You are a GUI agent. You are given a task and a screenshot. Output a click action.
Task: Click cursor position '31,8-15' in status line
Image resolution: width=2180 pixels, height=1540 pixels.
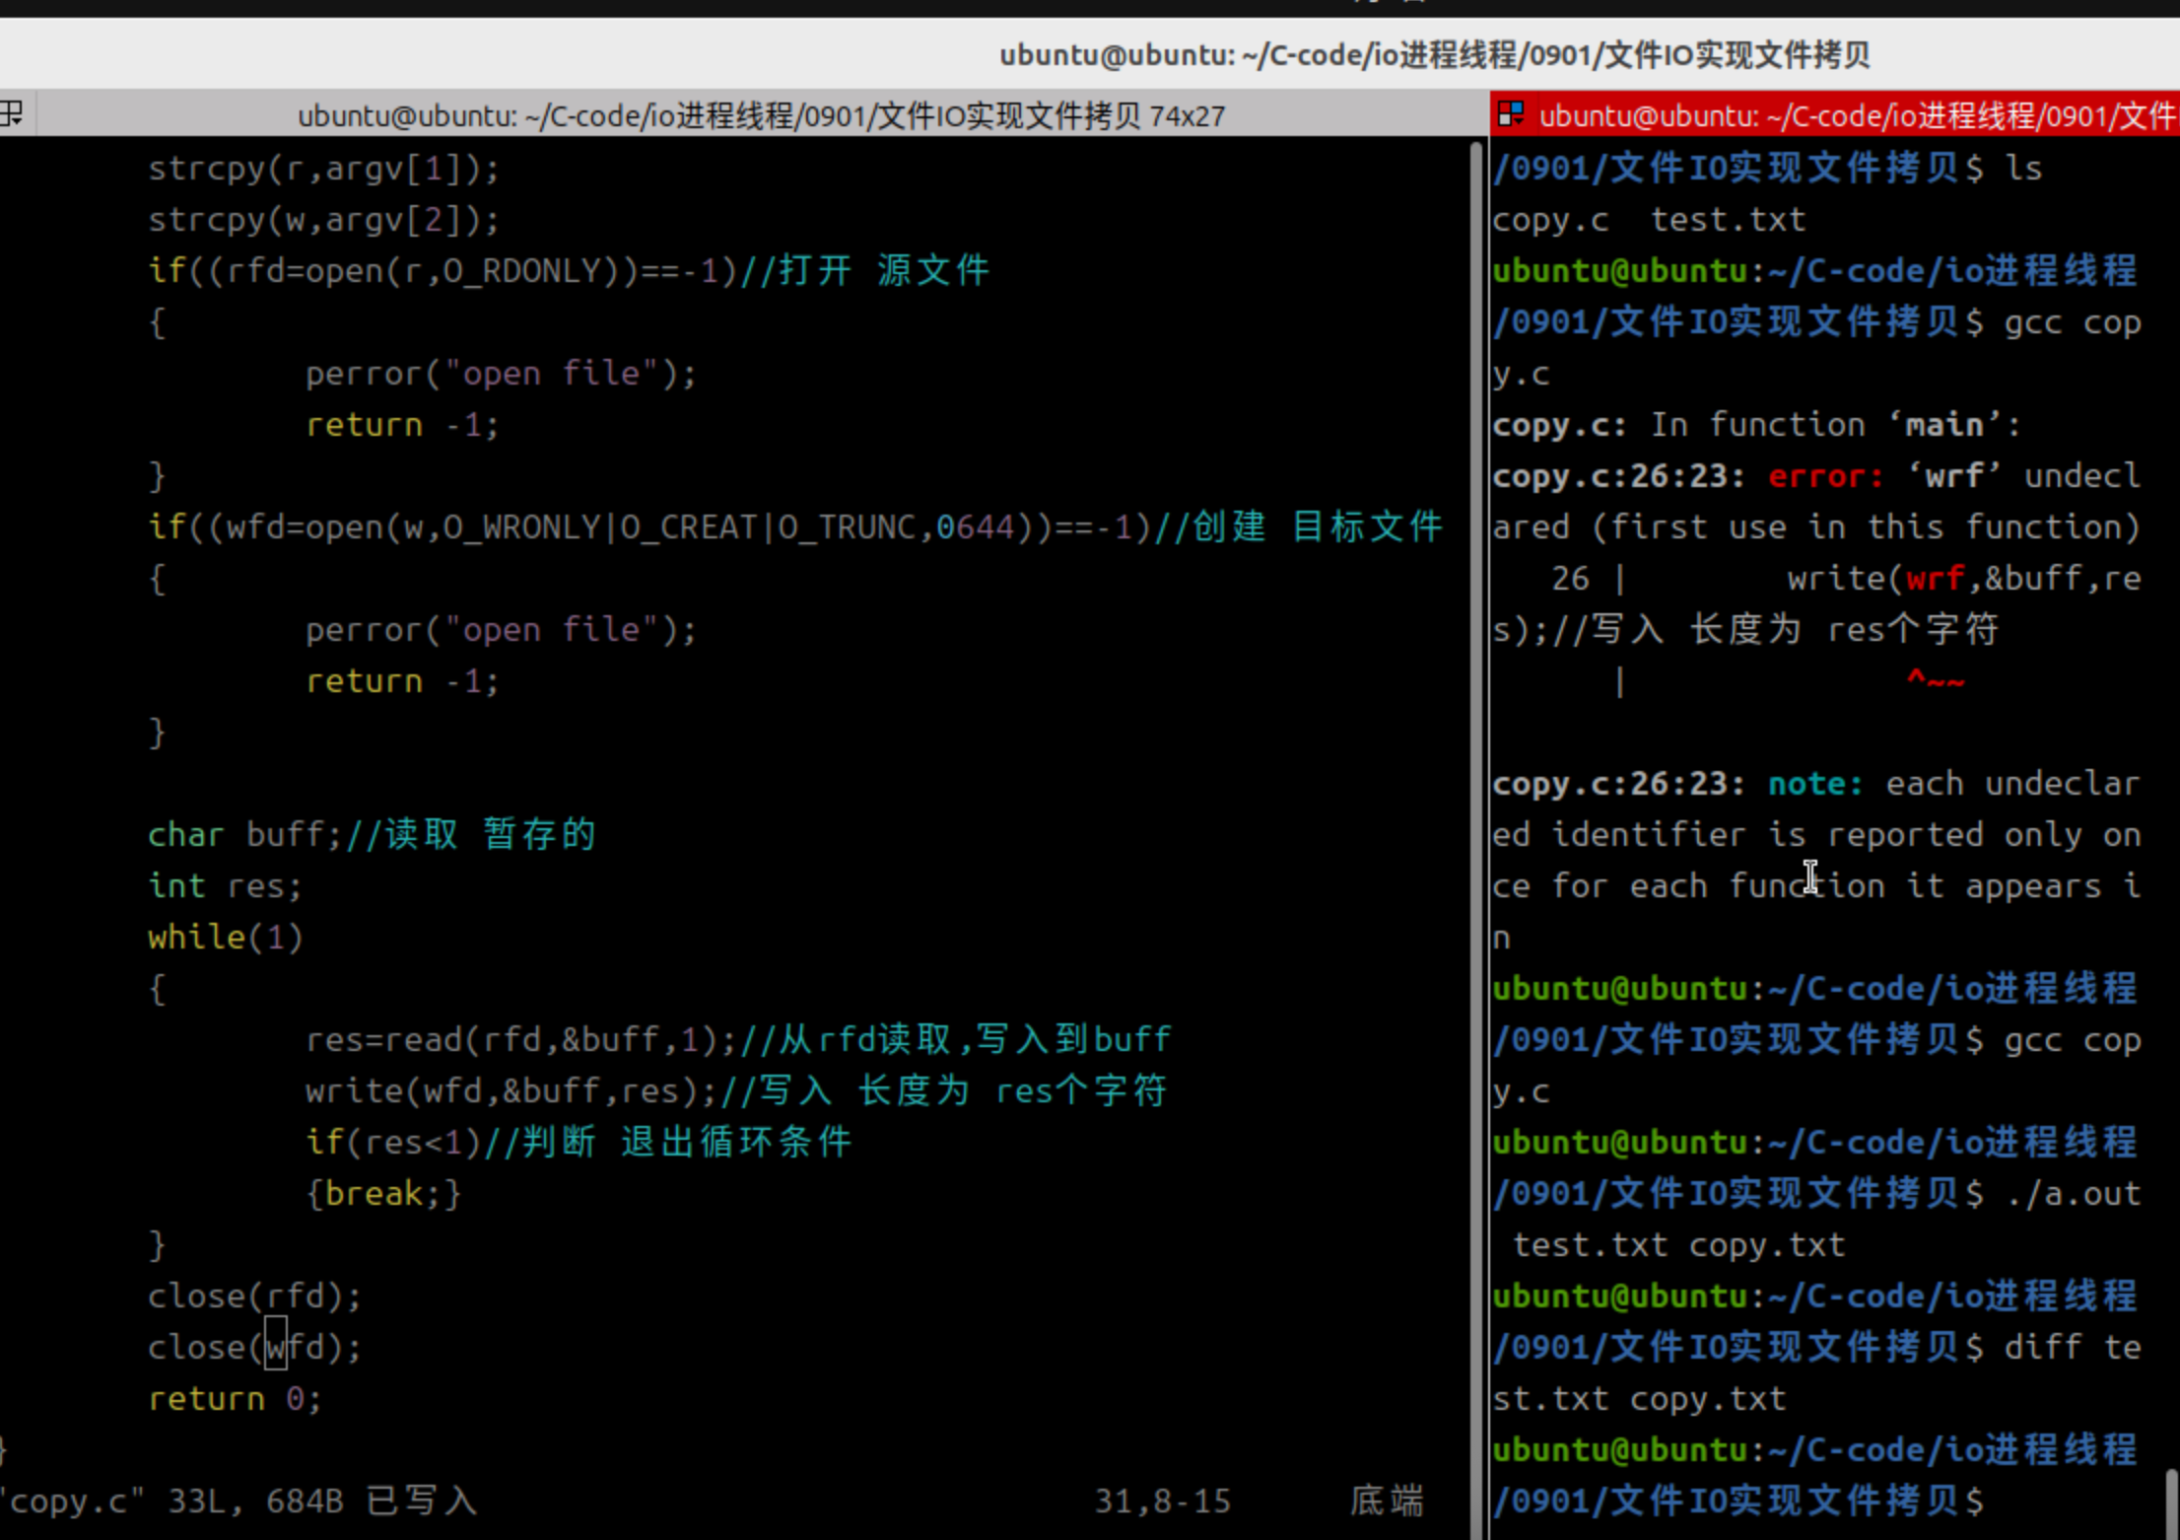1163,1502
